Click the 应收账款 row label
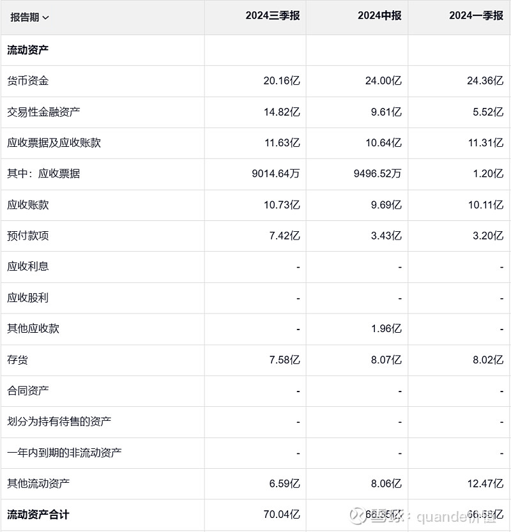This screenshot has width=511, height=532. pos(28,205)
